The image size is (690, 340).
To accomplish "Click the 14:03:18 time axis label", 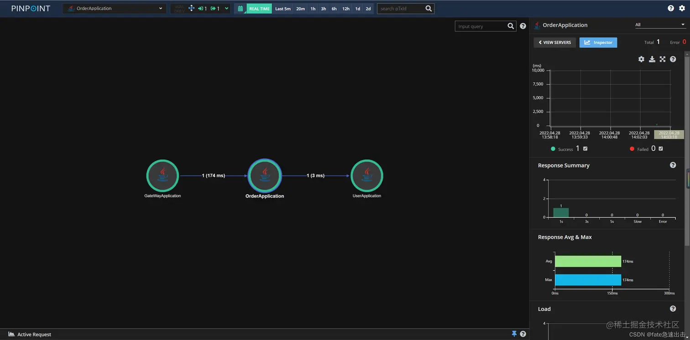I will tap(669, 135).
